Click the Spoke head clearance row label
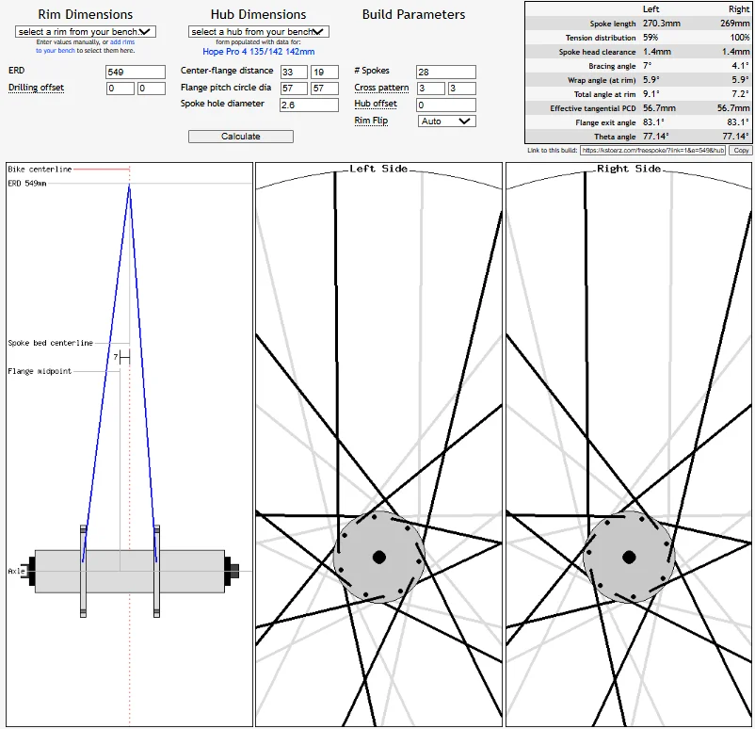 click(x=597, y=52)
